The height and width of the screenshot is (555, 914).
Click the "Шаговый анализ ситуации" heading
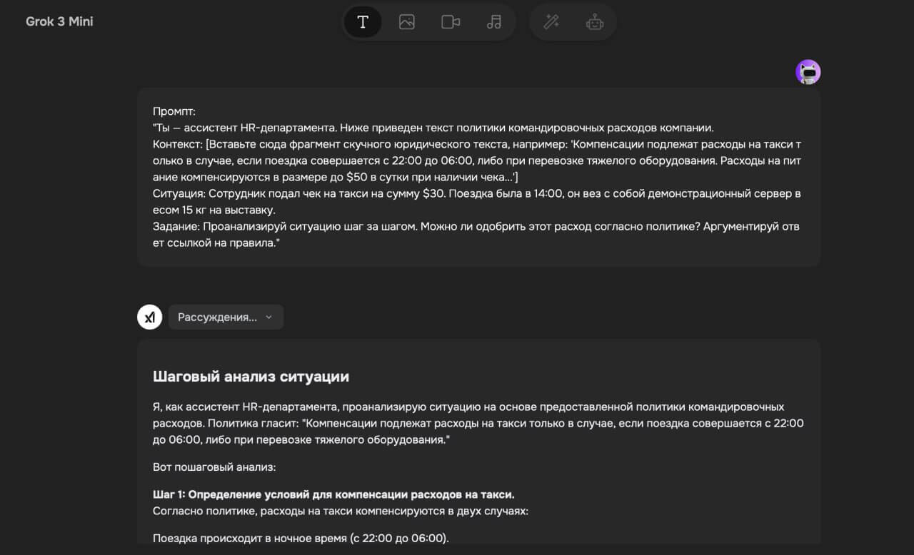click(x=251, y=377)
